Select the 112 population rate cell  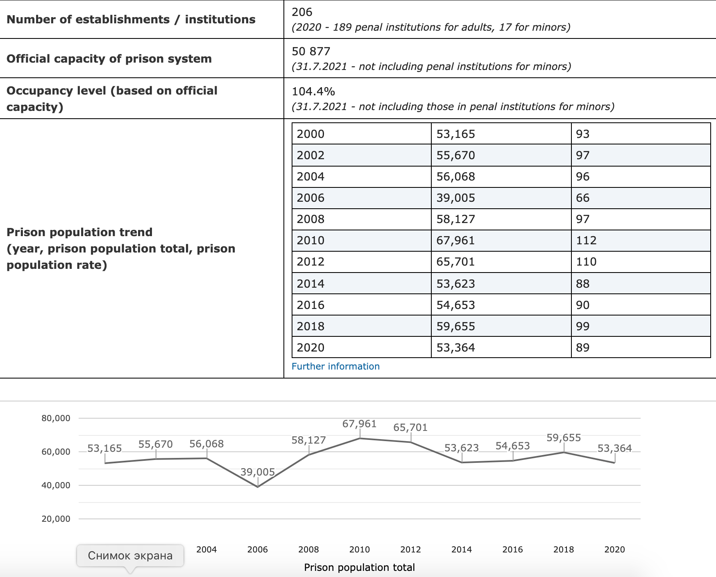[x=586, y=240]
